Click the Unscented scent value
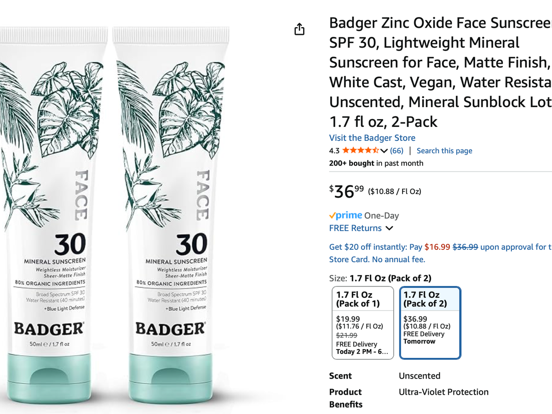Viewport: 552px width, 414px height. pyautogui.click(x=420, y=376)
